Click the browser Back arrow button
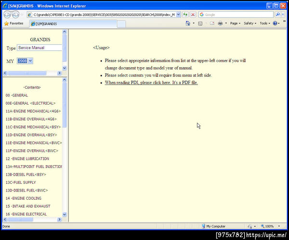Image resolution: width=289 pixels, height=240 pixels. click(x=7, y=14)
